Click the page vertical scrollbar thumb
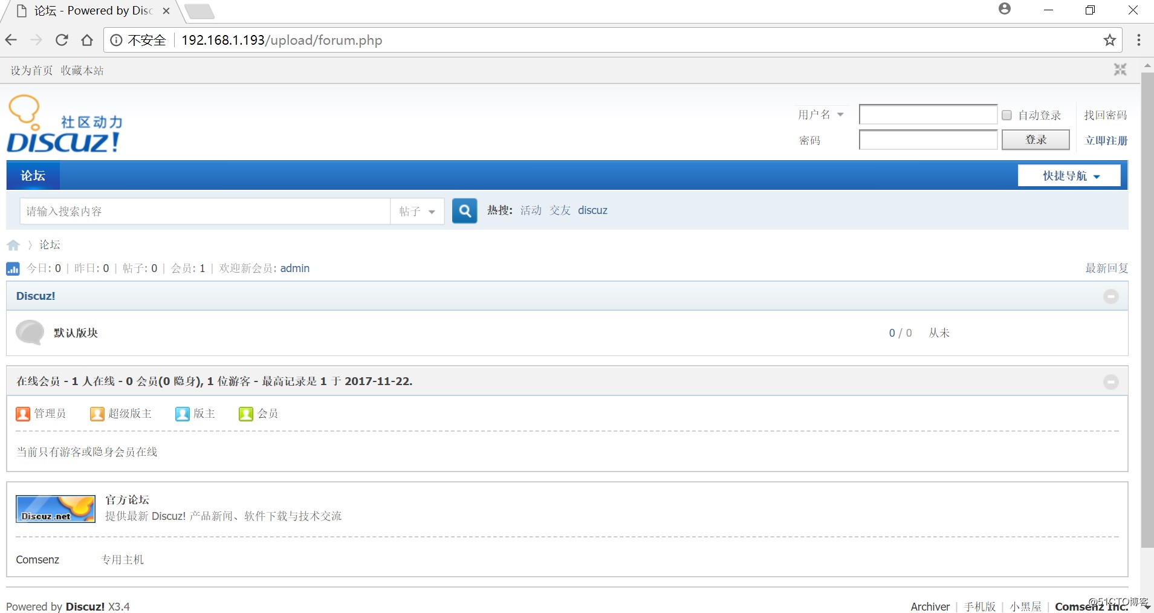The image size is (1154, 613). (x=1147, y=310)
